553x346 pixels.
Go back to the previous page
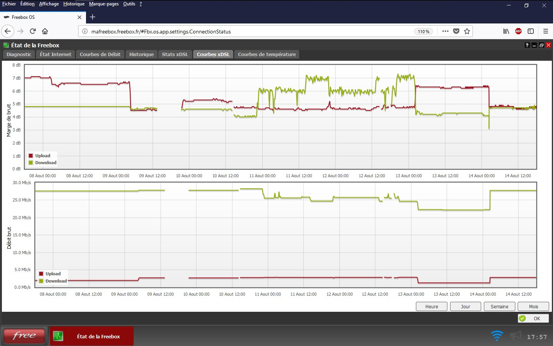pyautogui.click(x=8, y=31)
